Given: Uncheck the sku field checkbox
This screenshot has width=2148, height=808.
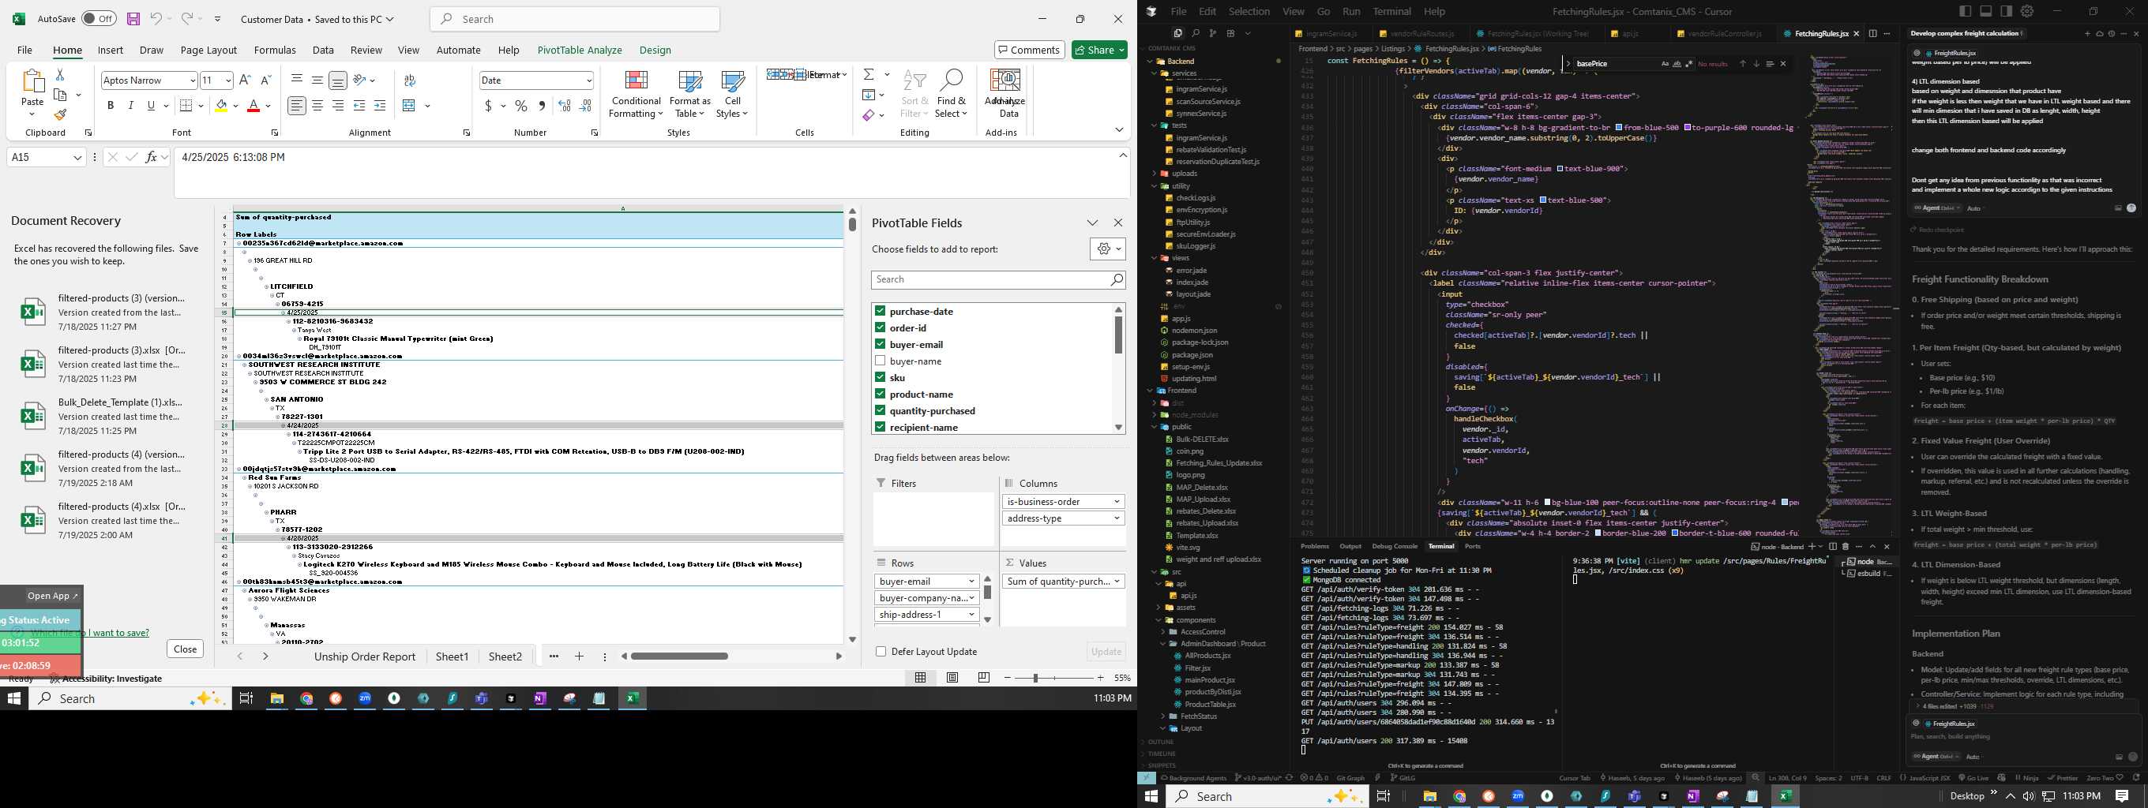Looking at the screenshot, I should coord(880,377).
